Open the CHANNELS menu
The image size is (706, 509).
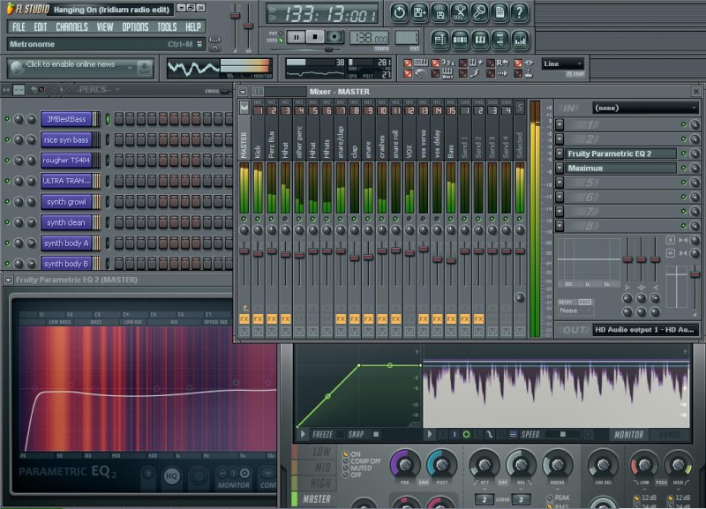pos(71,27)
